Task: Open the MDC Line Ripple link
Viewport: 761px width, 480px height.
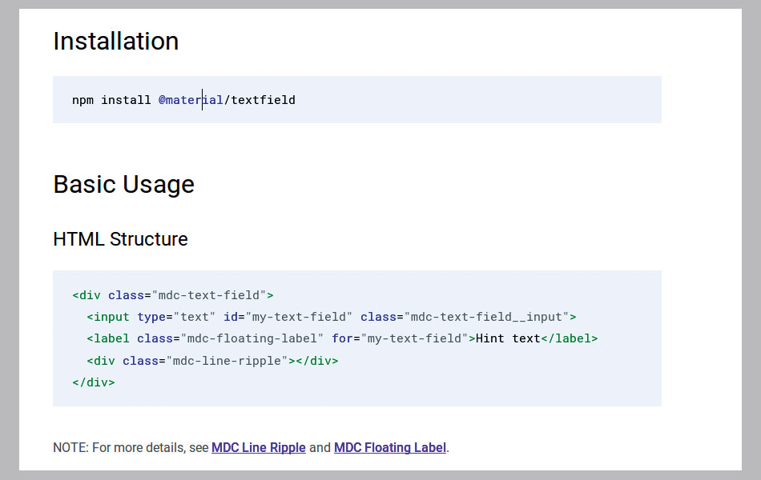Action: 258,447
